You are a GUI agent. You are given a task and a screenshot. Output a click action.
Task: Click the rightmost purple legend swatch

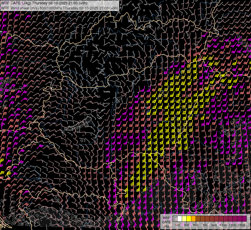pos(244,218)
